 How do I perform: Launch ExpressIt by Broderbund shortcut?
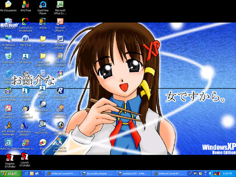coord(25,22)
